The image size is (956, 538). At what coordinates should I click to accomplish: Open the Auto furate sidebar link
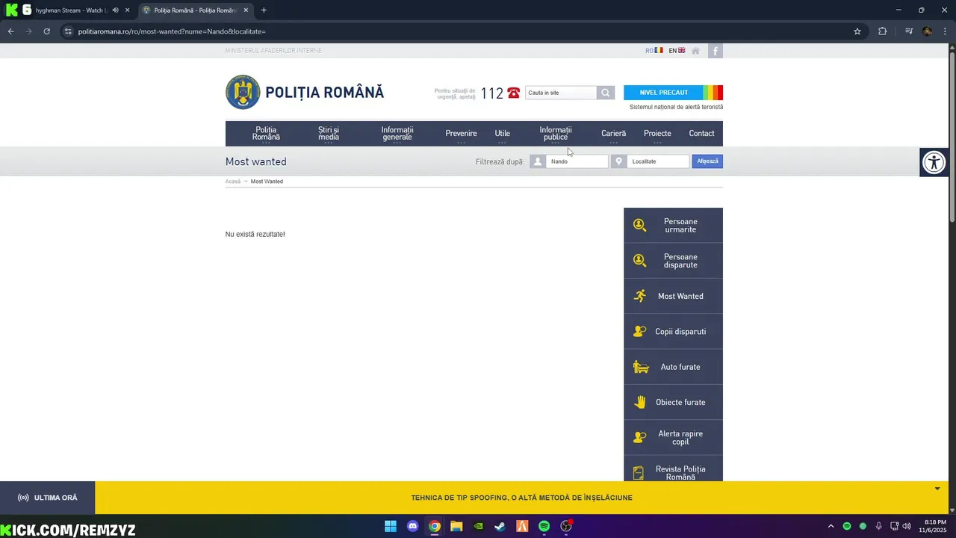click(673, 367)
